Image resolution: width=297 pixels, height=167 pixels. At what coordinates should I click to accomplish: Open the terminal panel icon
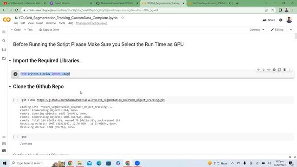[4, 151]
